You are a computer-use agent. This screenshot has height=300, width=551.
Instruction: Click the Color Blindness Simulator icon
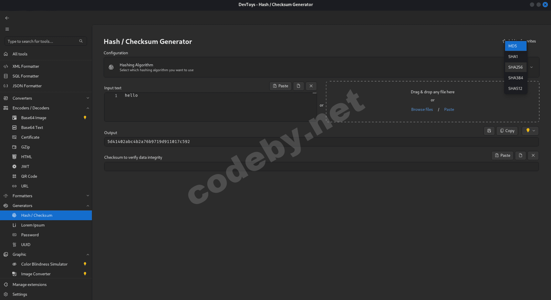click(x=14, y=264)
